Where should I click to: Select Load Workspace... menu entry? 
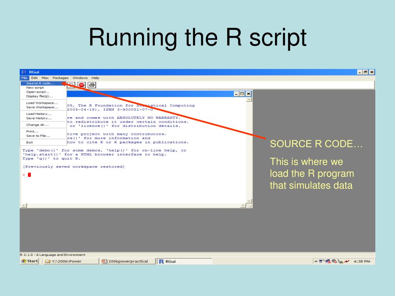[43, 103]
